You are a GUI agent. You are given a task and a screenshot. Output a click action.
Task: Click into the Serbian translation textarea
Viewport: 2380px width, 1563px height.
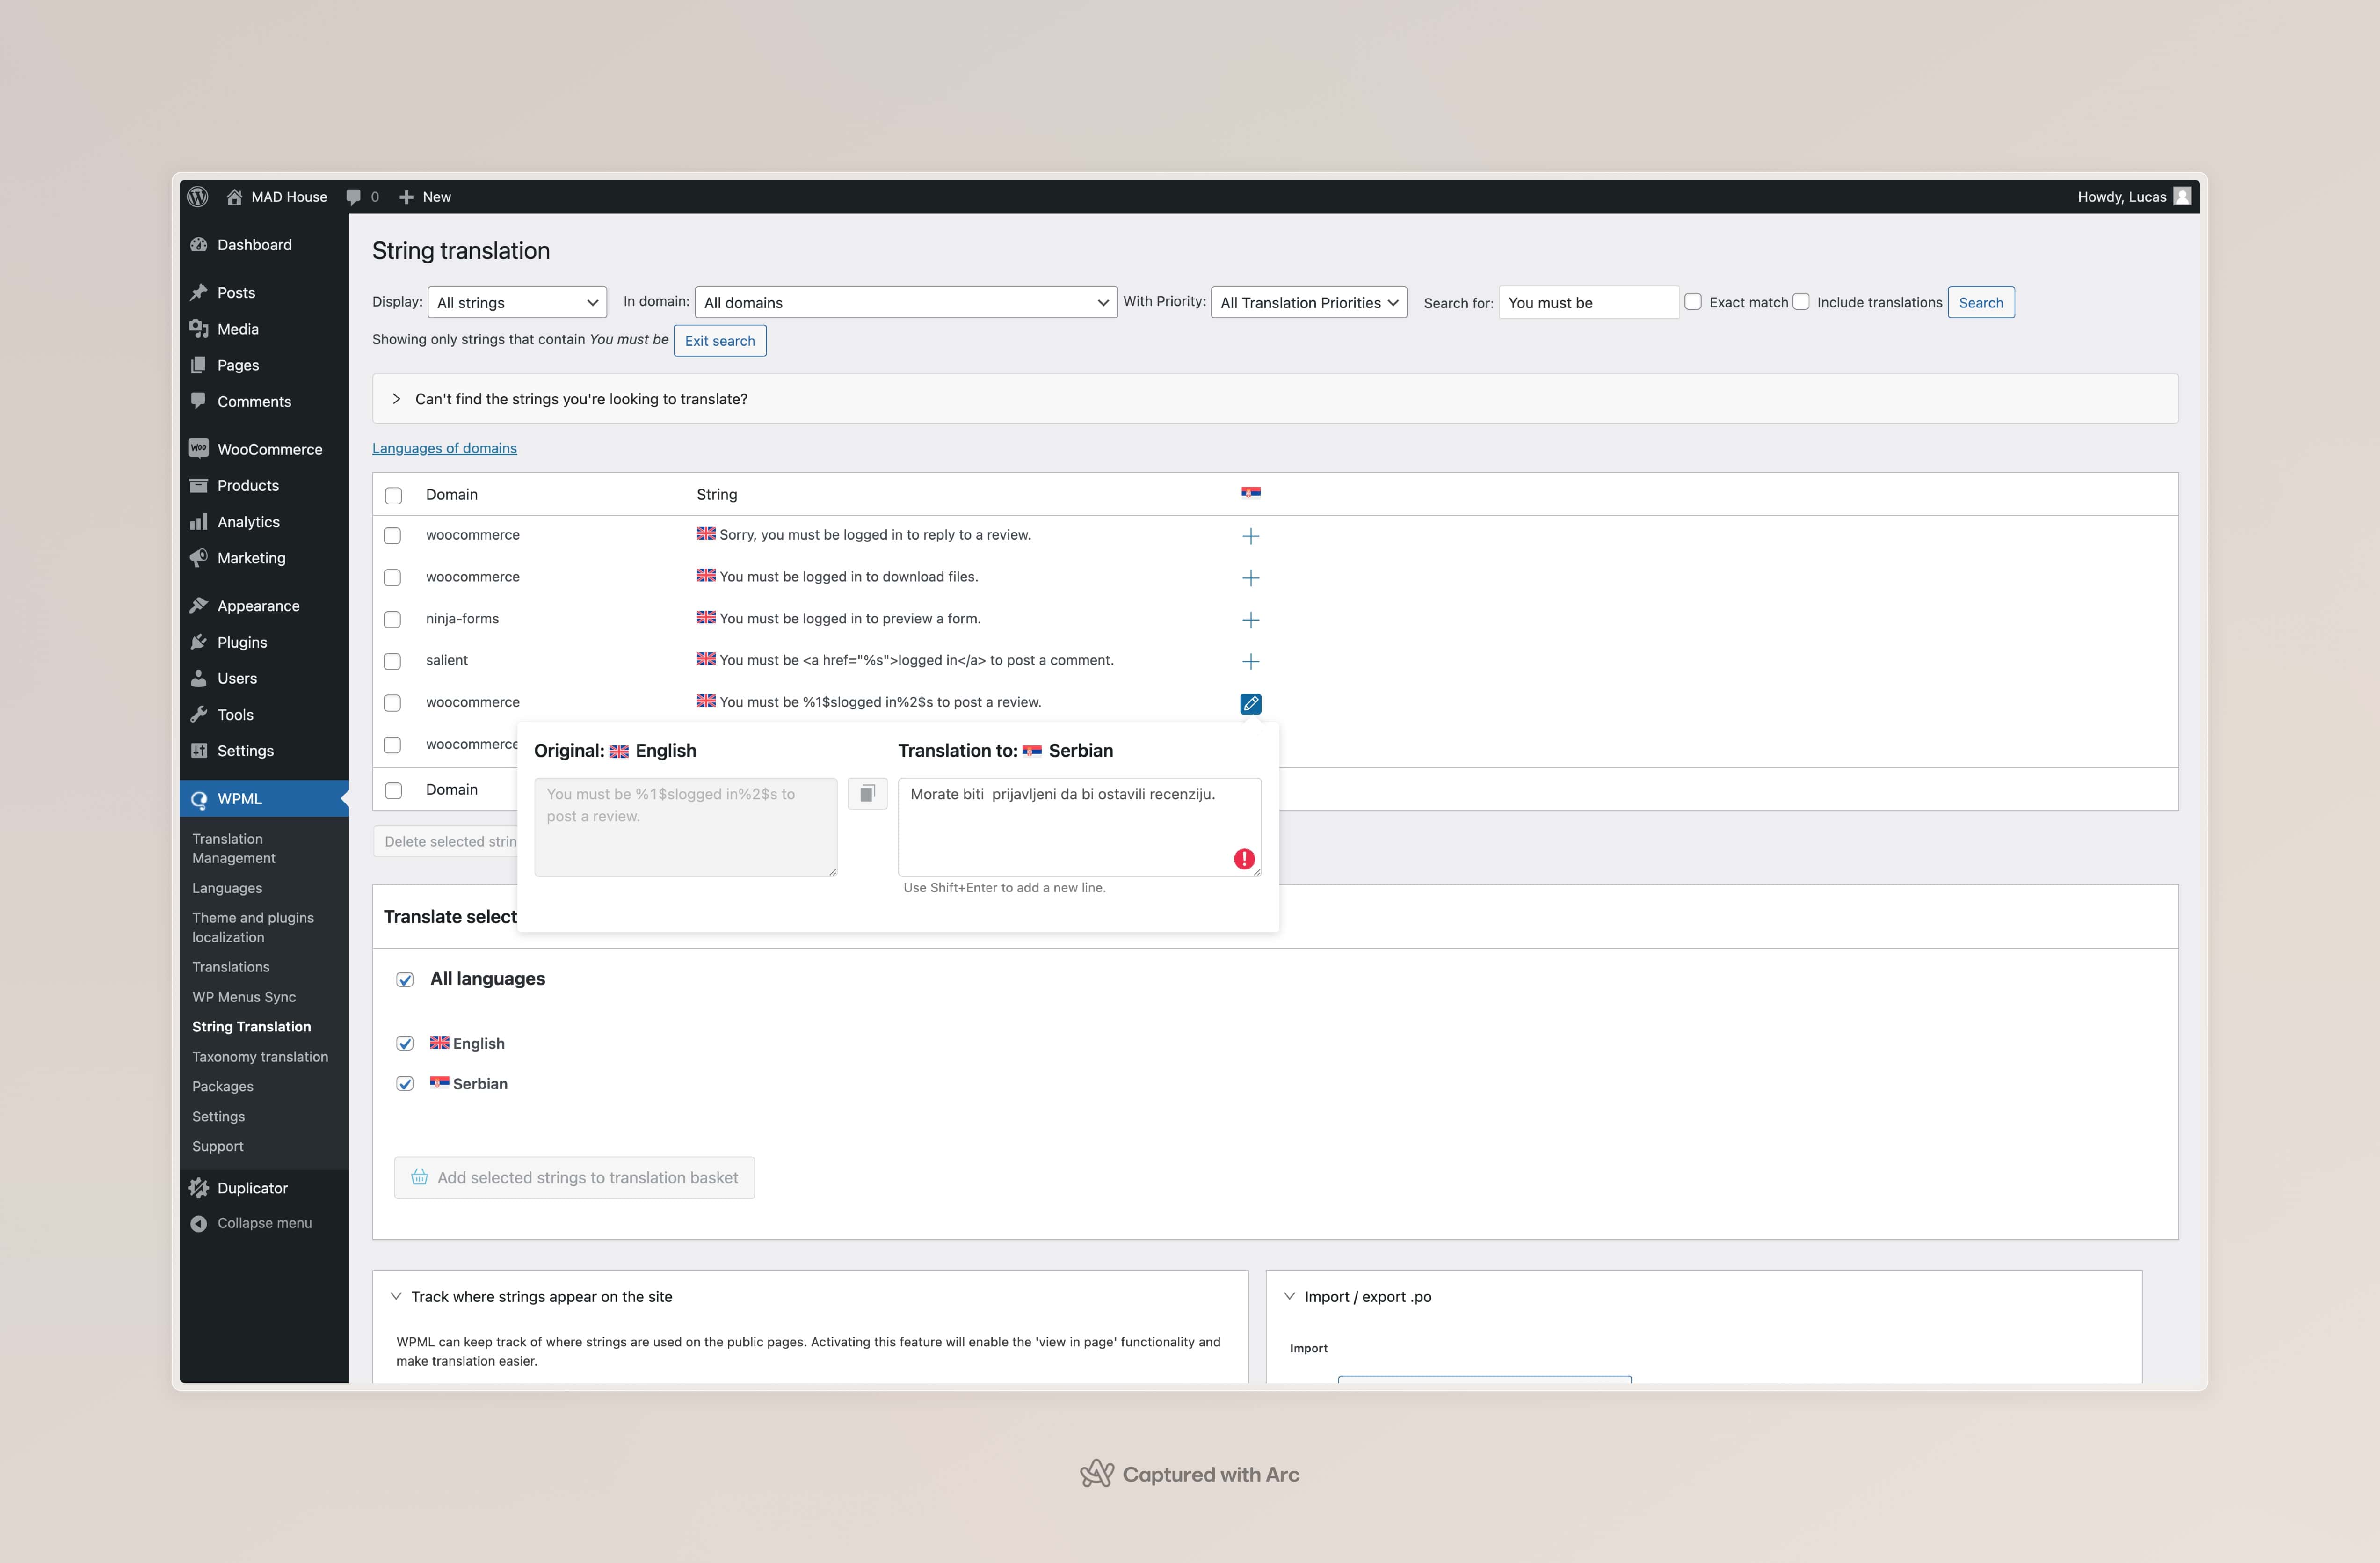click(1079, 827)
